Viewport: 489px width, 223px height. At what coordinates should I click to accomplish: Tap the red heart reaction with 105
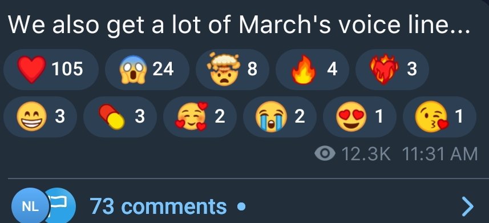[x=51, y=69]
